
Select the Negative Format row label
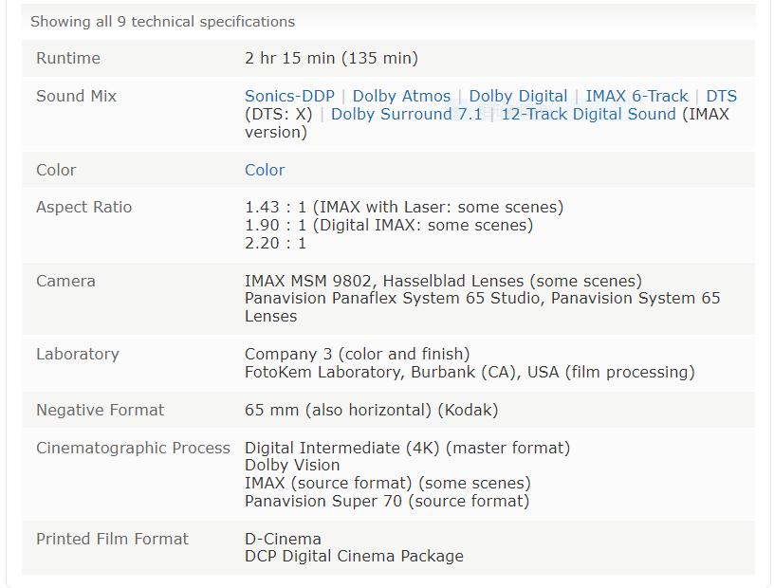tap(100, 410)
